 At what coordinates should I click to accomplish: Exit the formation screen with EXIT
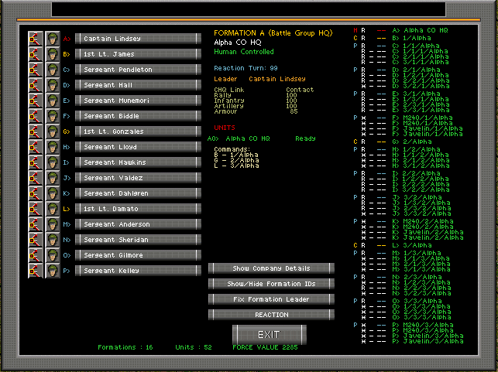pyautogui.click(x=269, y=335)
